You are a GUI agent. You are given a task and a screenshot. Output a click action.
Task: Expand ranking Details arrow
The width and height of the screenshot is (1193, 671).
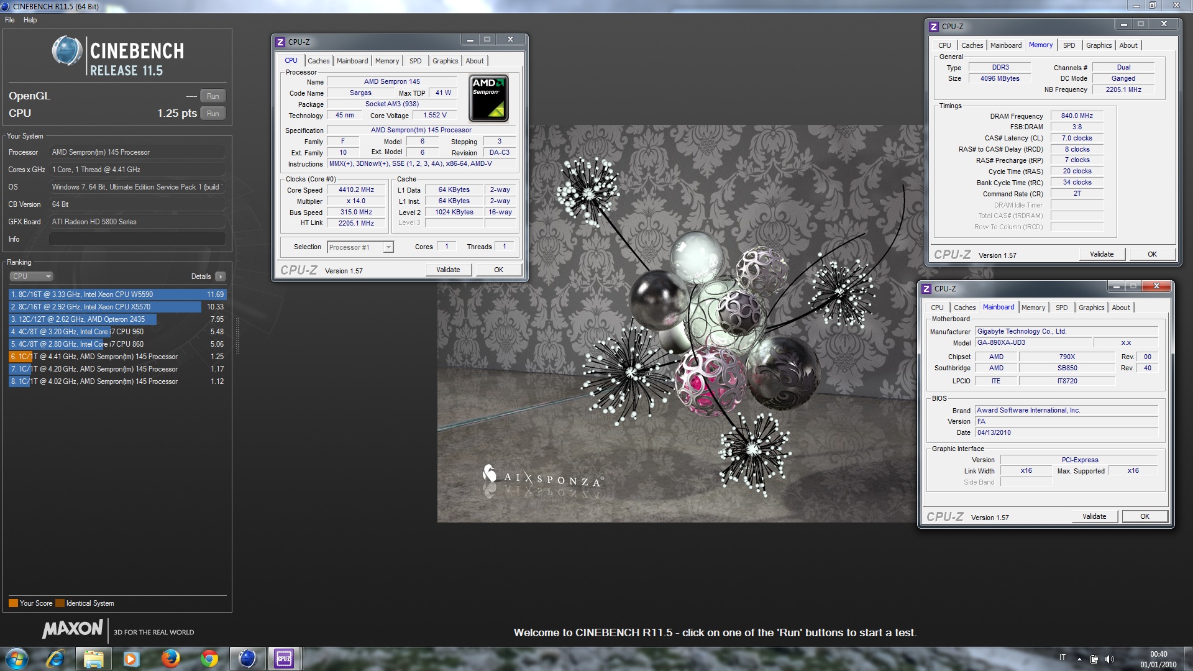tap(221, 276)
